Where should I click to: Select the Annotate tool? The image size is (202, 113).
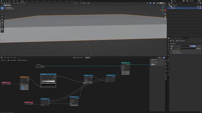pos(2,25)
